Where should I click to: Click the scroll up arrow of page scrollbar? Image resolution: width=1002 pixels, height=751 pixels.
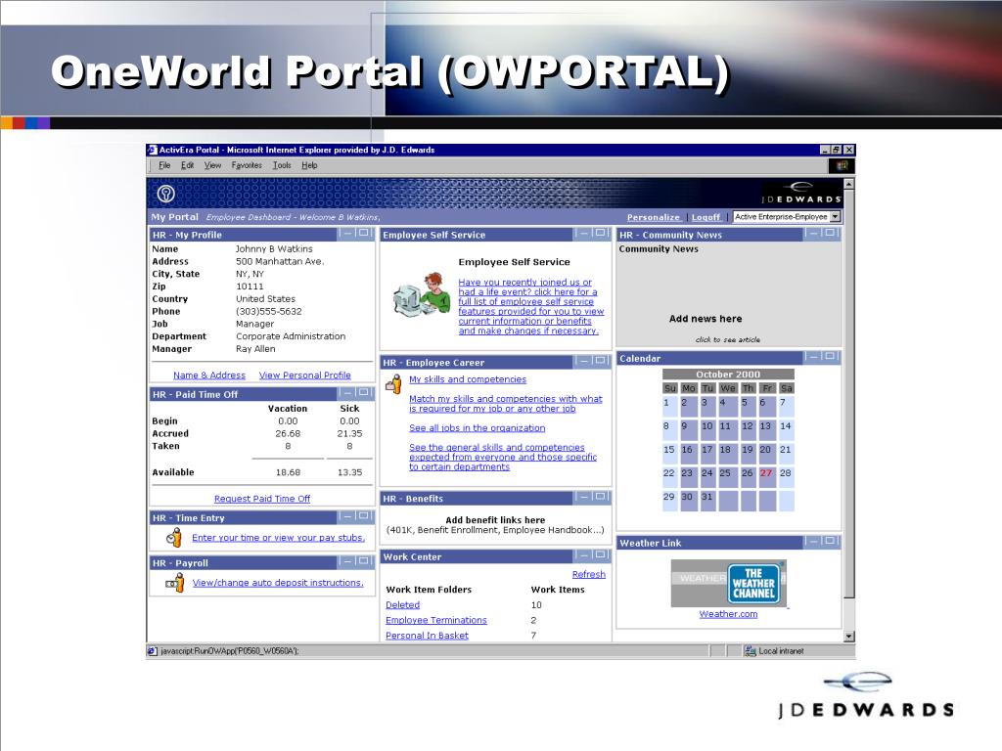coord(848,184)
